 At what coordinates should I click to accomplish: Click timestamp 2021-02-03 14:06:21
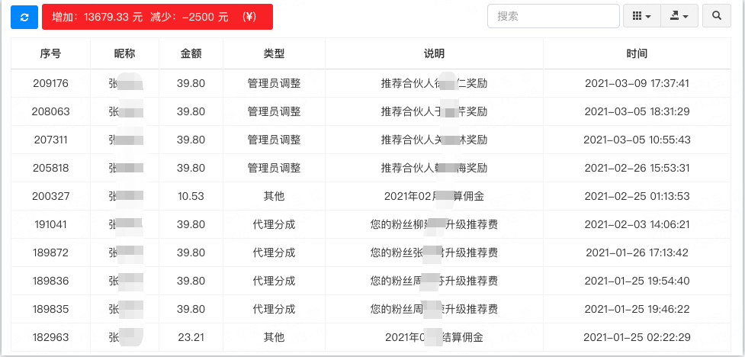[637, 224]
